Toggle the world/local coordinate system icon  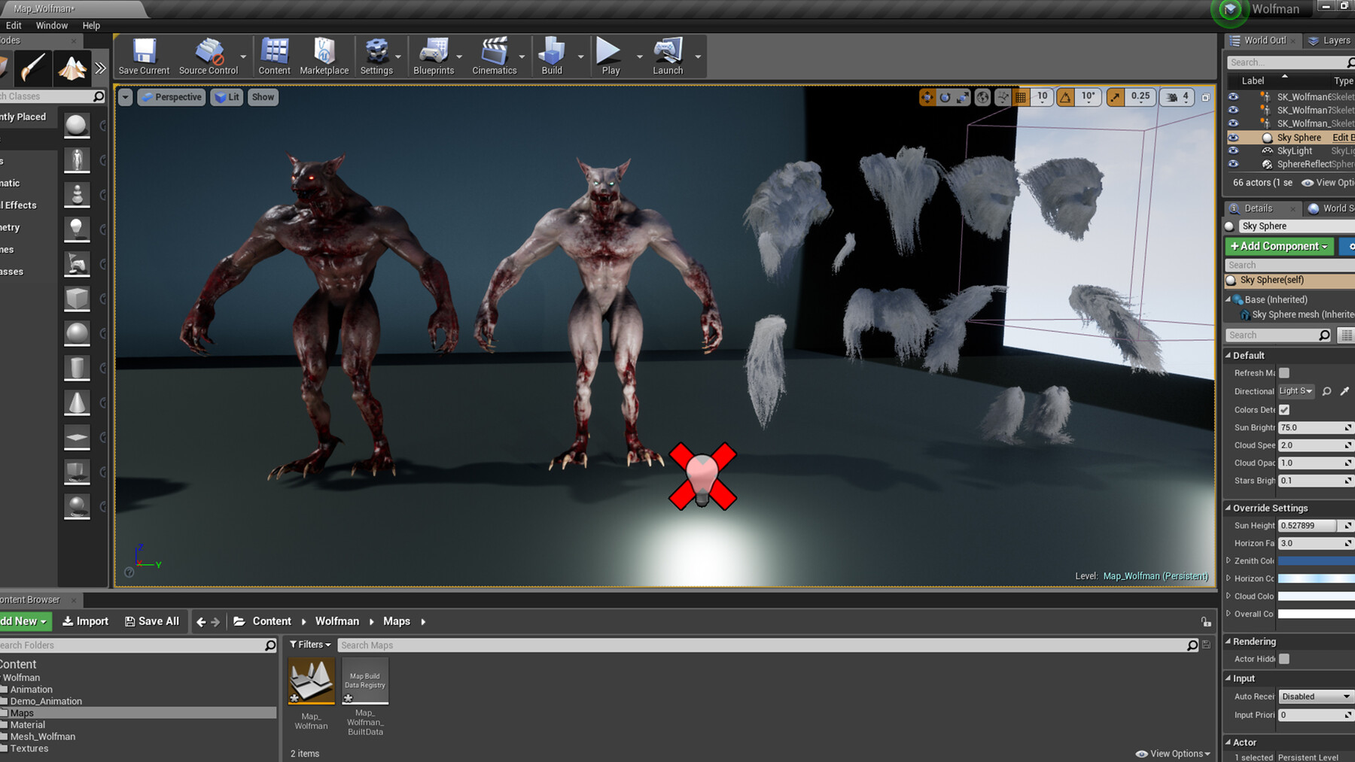tap(982, 97)
